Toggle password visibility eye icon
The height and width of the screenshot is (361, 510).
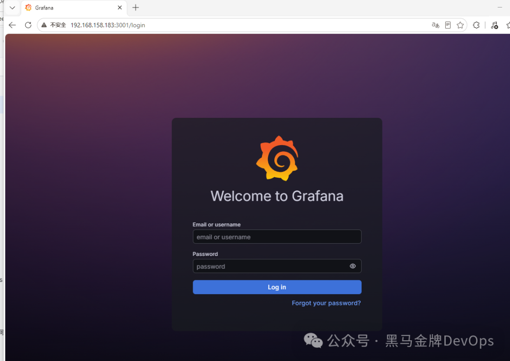[x=353, y=266]
